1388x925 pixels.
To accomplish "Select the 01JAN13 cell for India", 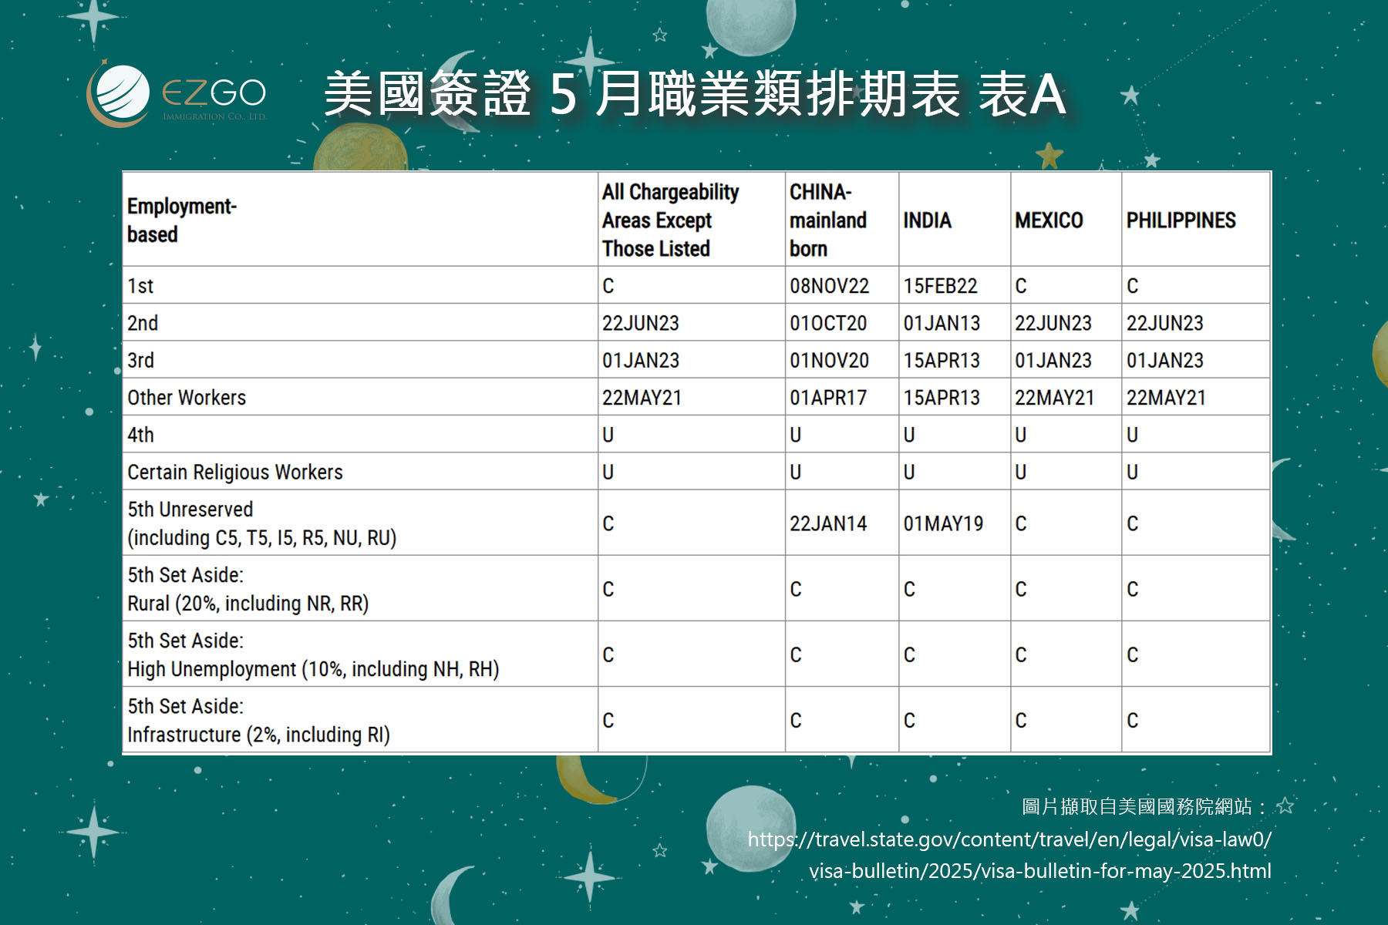I will pyautogui.click(x=942, y=323).
